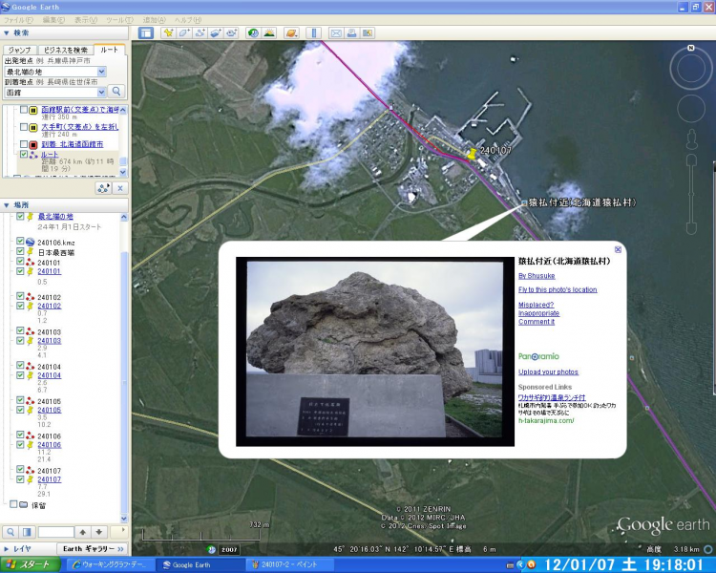Screen dimensions: 716x573
Task: Click Fly to this photo's location
Action: 558,289
